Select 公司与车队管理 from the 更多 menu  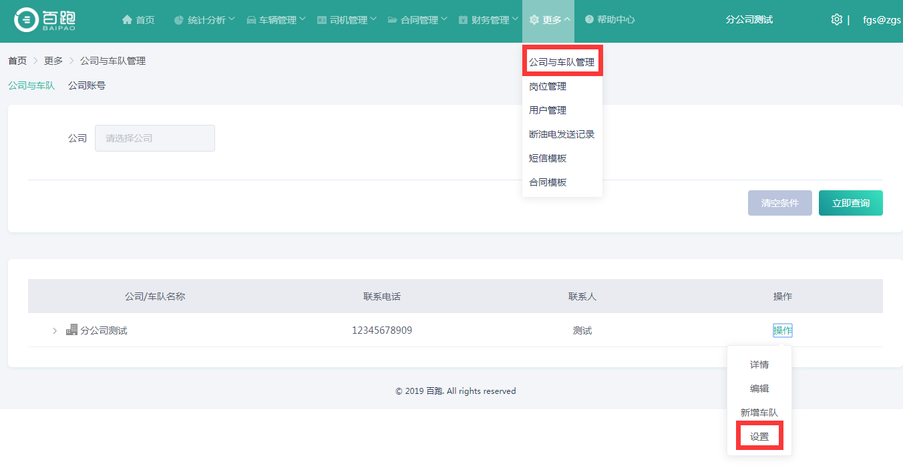pos(562,62)
